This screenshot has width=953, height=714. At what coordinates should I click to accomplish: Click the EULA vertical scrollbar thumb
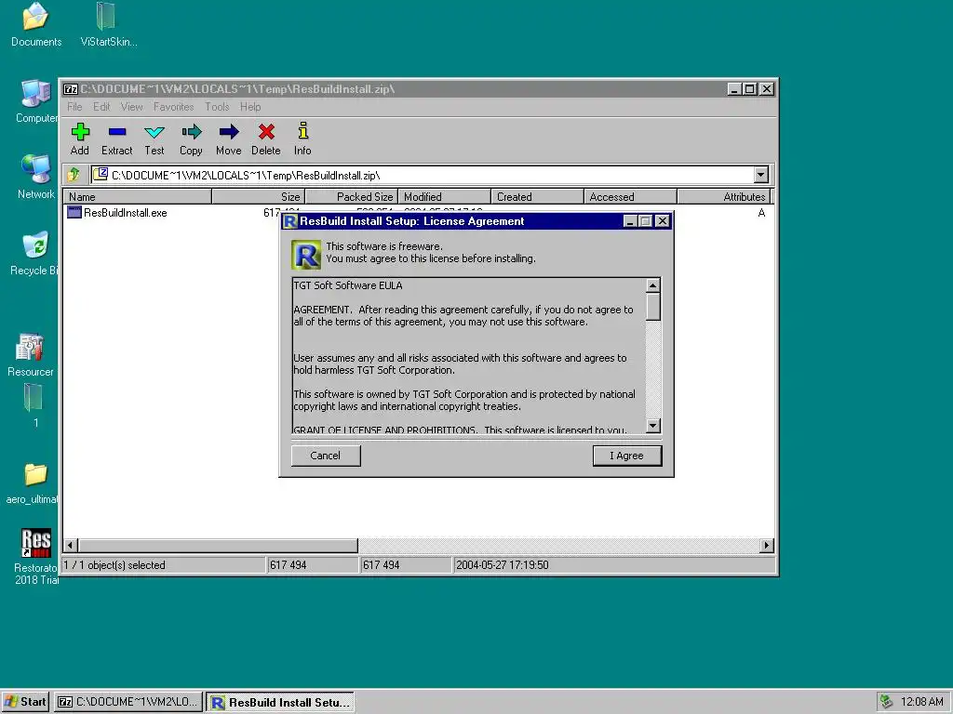click(652, 307)
